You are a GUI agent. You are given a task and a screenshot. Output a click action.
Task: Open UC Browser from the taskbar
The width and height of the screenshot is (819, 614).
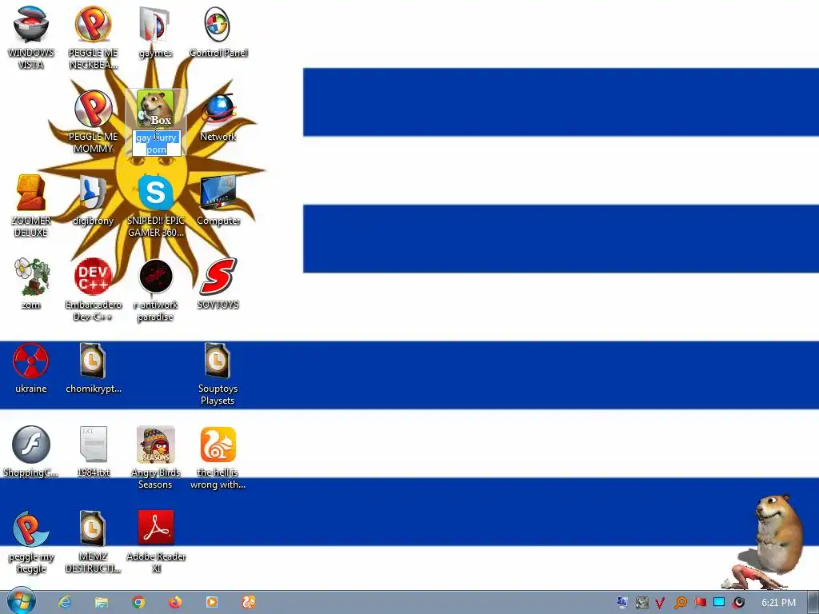[x=249, y=602]
